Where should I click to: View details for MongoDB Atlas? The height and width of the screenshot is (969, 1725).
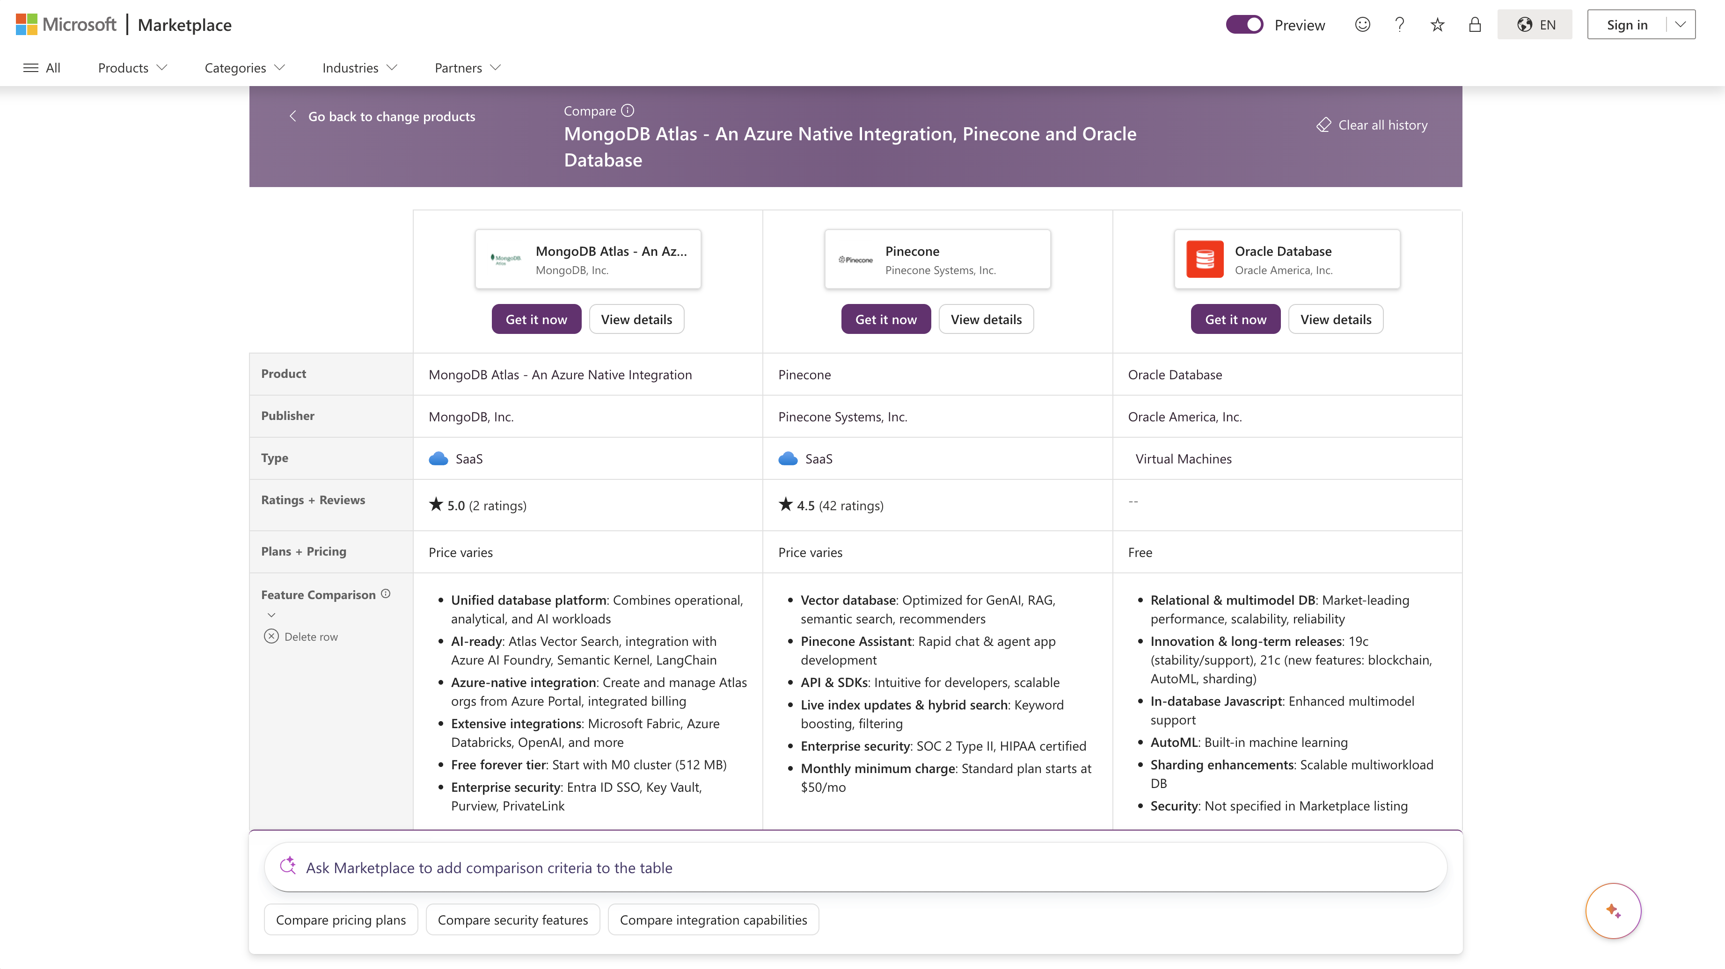coord(636,319)
